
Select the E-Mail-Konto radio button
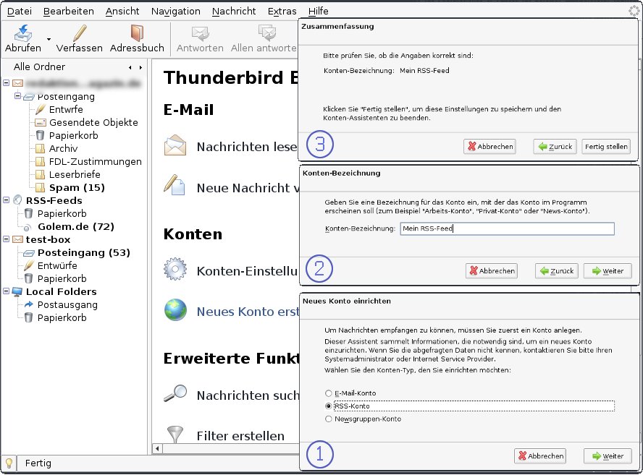(328, 393)
